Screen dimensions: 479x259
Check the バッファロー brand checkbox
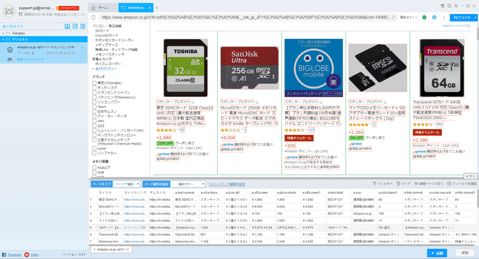(x=95, y=153)
